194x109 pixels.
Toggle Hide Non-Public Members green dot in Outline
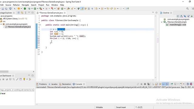[x=192, y=16]
